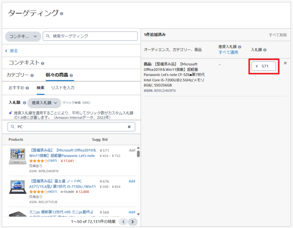
Task: Expand the 推奨入札額 bid dropdown
Action: [44, 103]
